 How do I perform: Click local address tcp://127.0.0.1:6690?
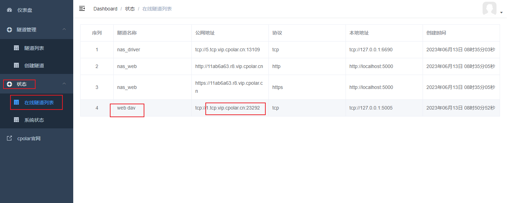[371, 50]
